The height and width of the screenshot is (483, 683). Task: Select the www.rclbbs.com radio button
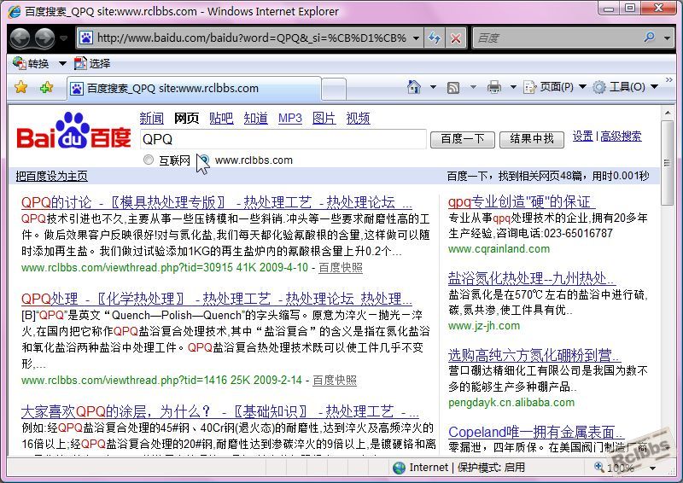coord(204,160)
